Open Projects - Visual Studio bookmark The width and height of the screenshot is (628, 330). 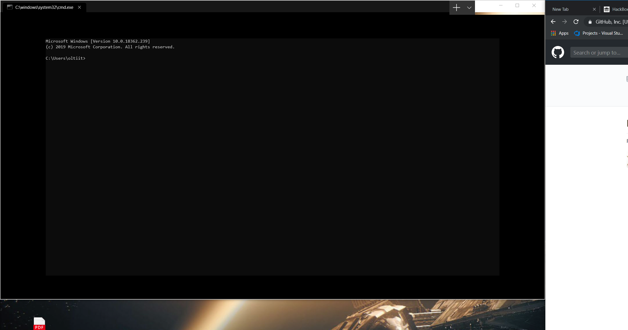pos(599,33)
